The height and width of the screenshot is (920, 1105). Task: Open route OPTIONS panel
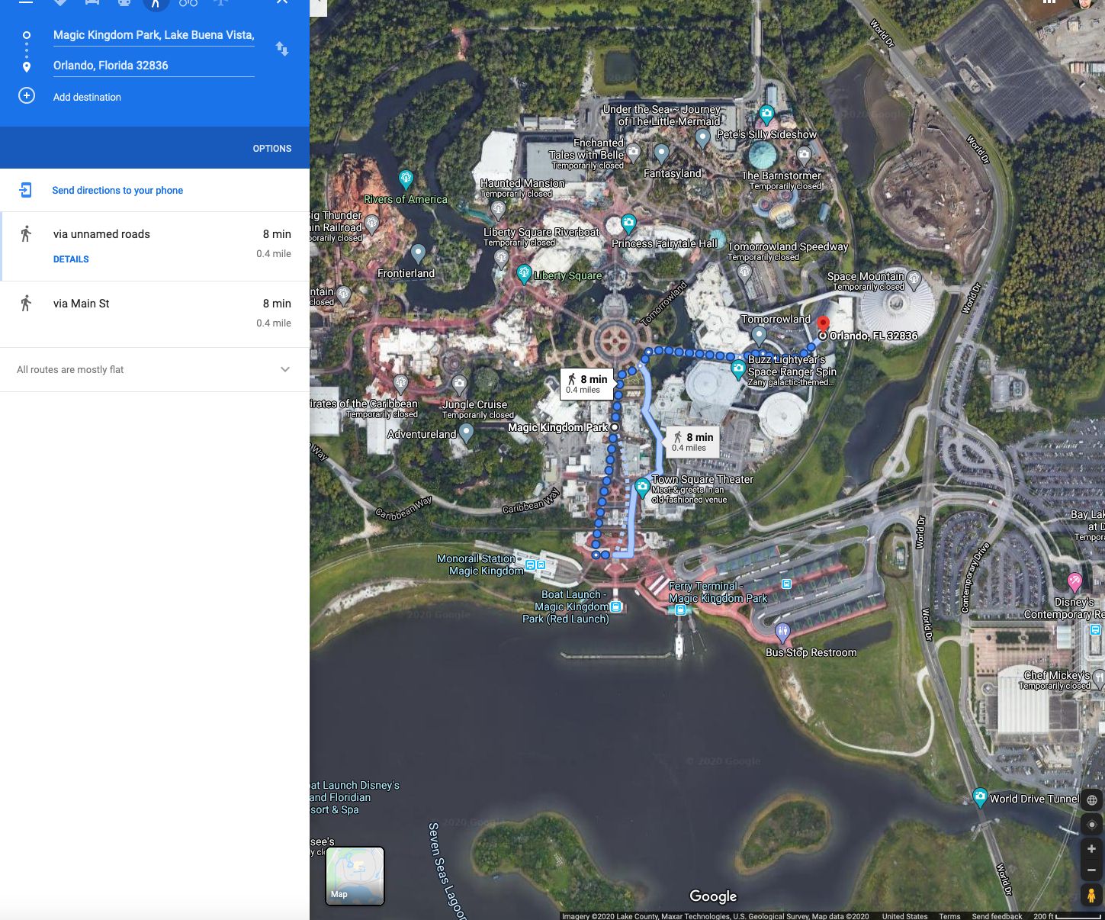pyautogui.click(x=271, y=149)
